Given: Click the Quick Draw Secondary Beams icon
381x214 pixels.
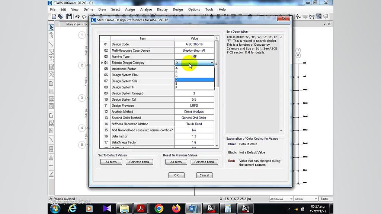Looking at the screenshot, I should coord(51,67).
